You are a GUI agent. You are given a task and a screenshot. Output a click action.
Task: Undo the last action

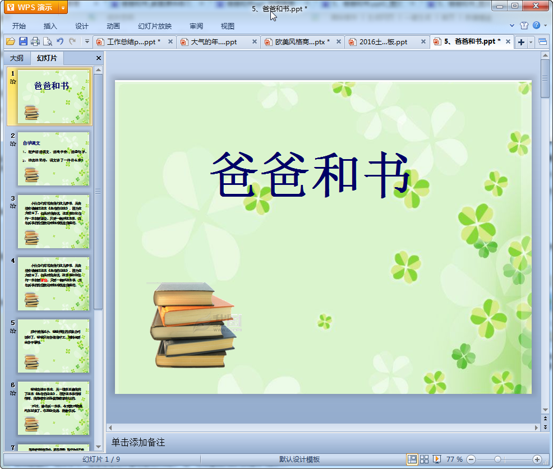tap(60, 41)
